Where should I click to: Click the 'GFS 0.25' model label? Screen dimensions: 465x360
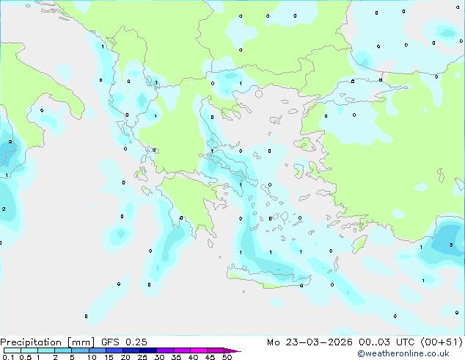[124, 342]
